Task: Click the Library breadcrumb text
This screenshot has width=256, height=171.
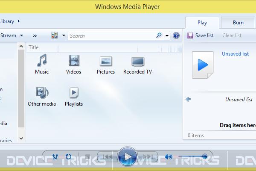Action: click(x=7, y=21)
